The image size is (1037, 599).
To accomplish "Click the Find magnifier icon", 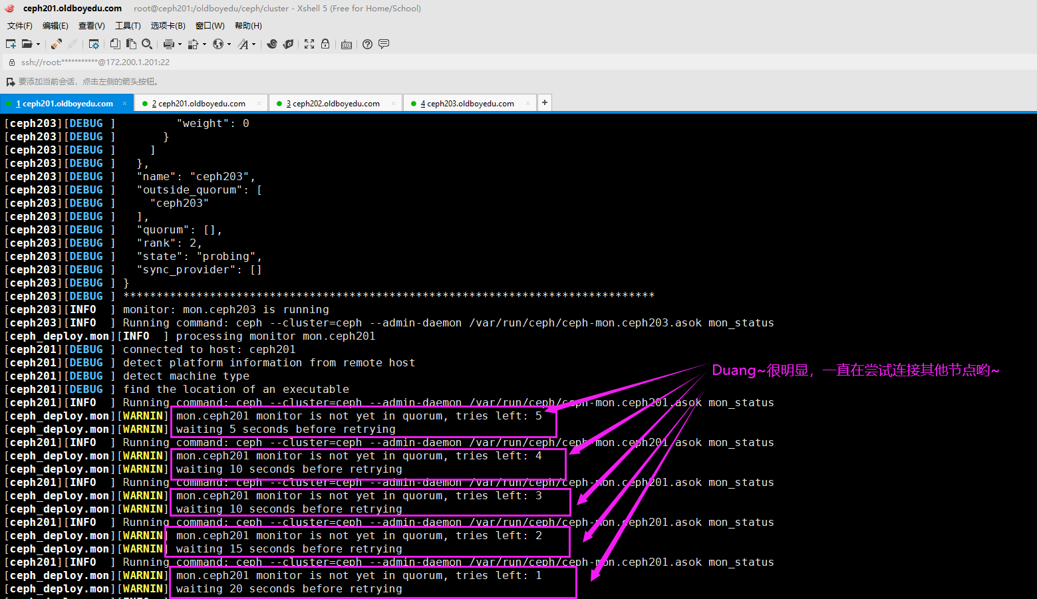I will (147, 44).
